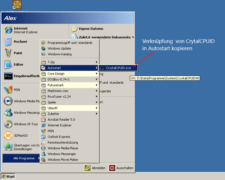The width and height of the screenshot is (225, 180).
Task: Open the Rechner calculator icon
Action: coord(8,42)
